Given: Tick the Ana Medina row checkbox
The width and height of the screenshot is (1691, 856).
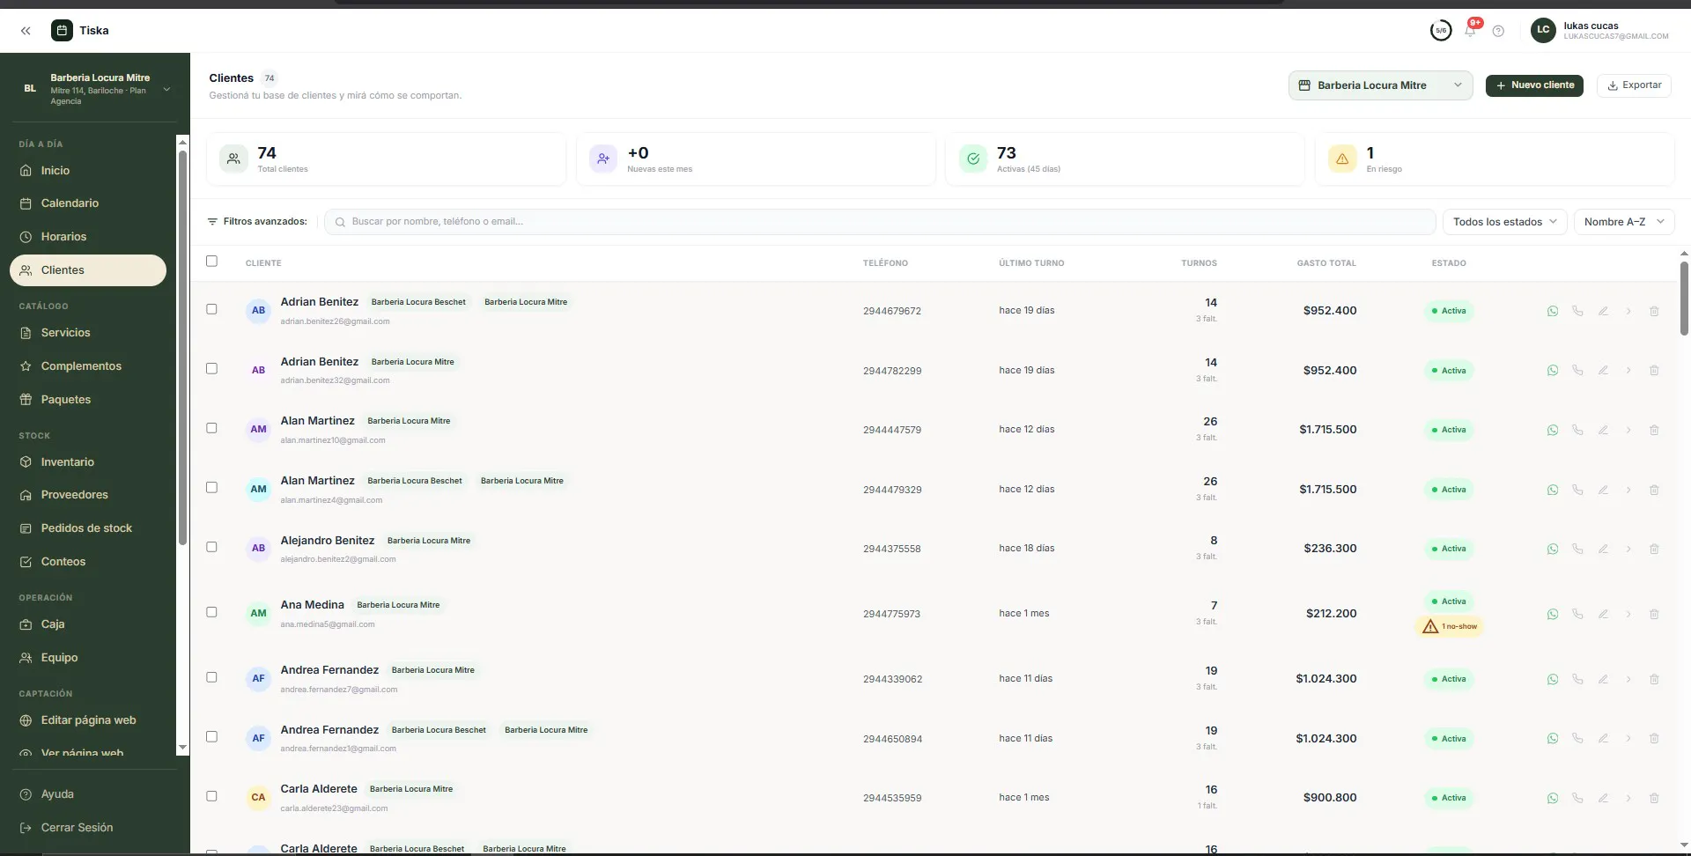Looking at the screenshot, I should pyautogui.click(x=211, y=612).
